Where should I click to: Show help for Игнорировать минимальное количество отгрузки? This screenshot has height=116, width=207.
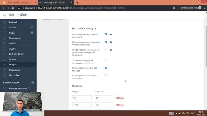coord(111,50)
